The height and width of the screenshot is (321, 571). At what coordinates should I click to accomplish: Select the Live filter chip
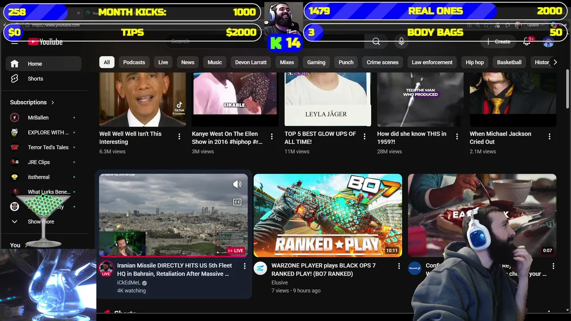tap(163, 62)
